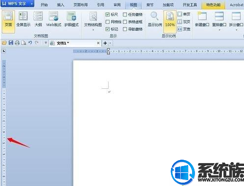
Task: Expand the WPS 文字 menu arrow
Action: pyautogui.click(x=32, y=3)
